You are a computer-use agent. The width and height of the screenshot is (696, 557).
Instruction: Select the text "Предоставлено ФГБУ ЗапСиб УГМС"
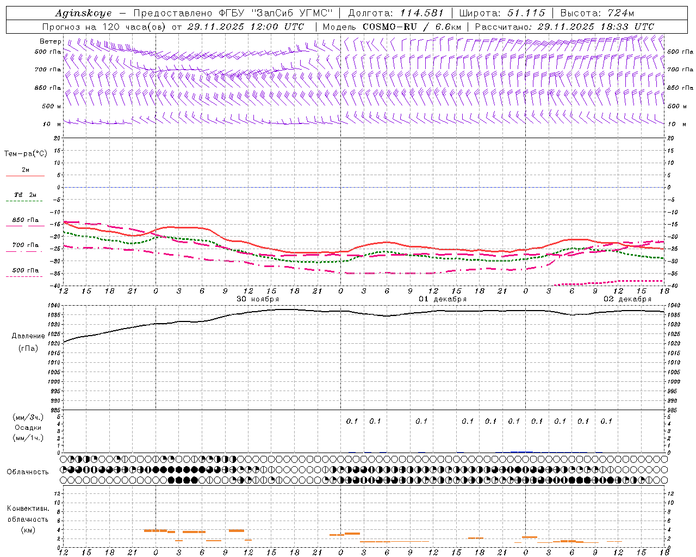(x=233, y=13)
